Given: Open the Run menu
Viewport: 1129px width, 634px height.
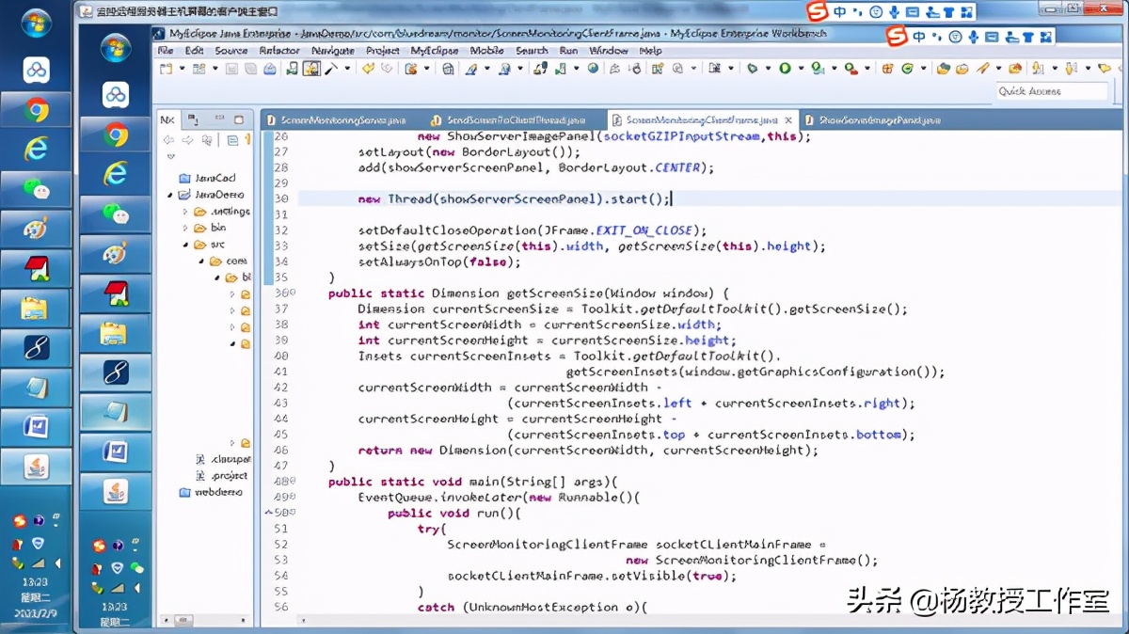Looking at the screenshot, I should coord(568,51).
